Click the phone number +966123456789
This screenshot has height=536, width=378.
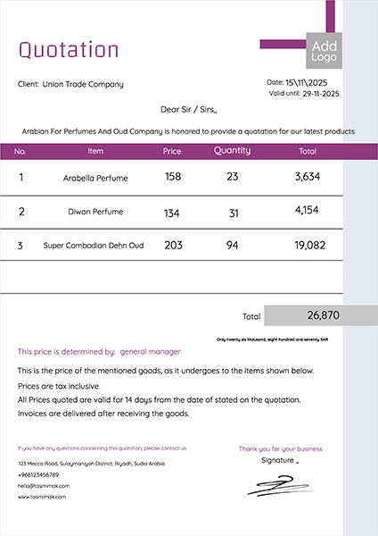(38, 475)
